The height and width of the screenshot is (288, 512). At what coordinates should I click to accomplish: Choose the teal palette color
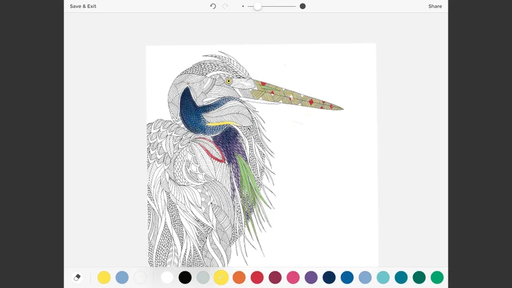[401, 278]
